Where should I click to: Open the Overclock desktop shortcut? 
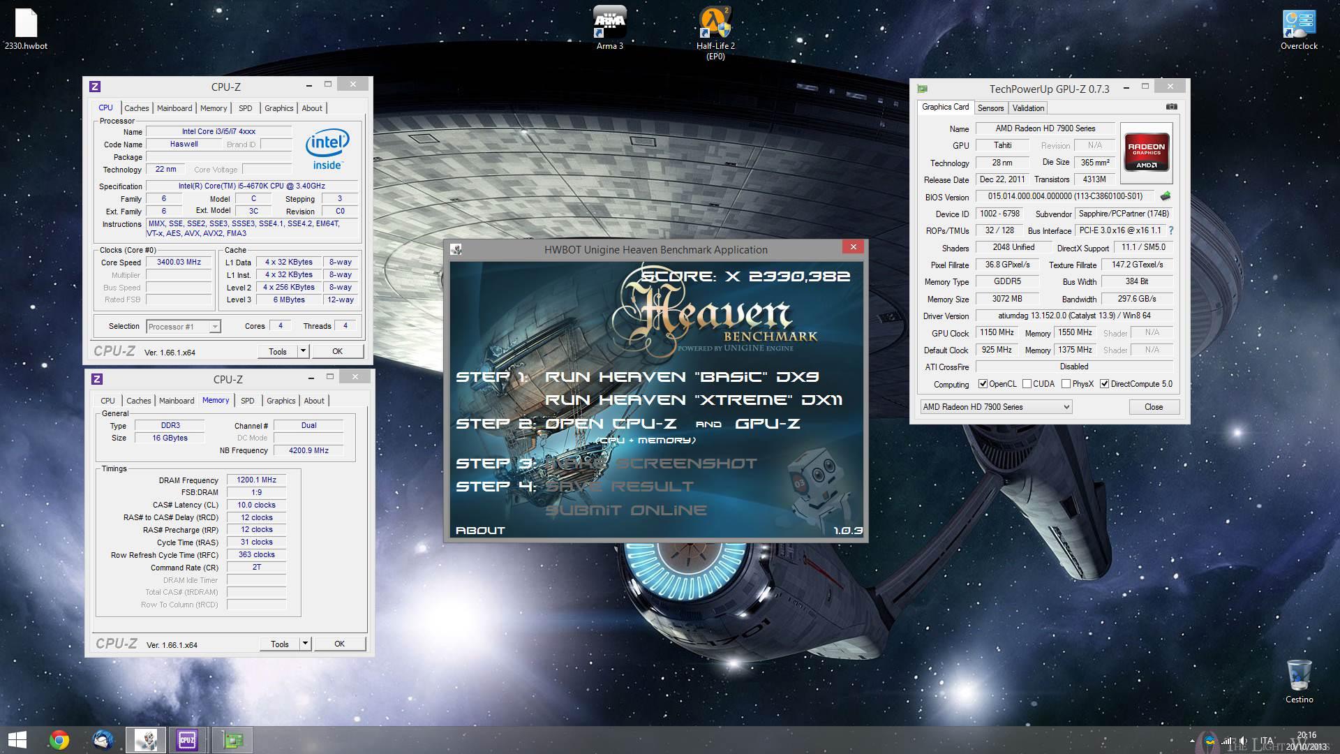coord(1299,29)
